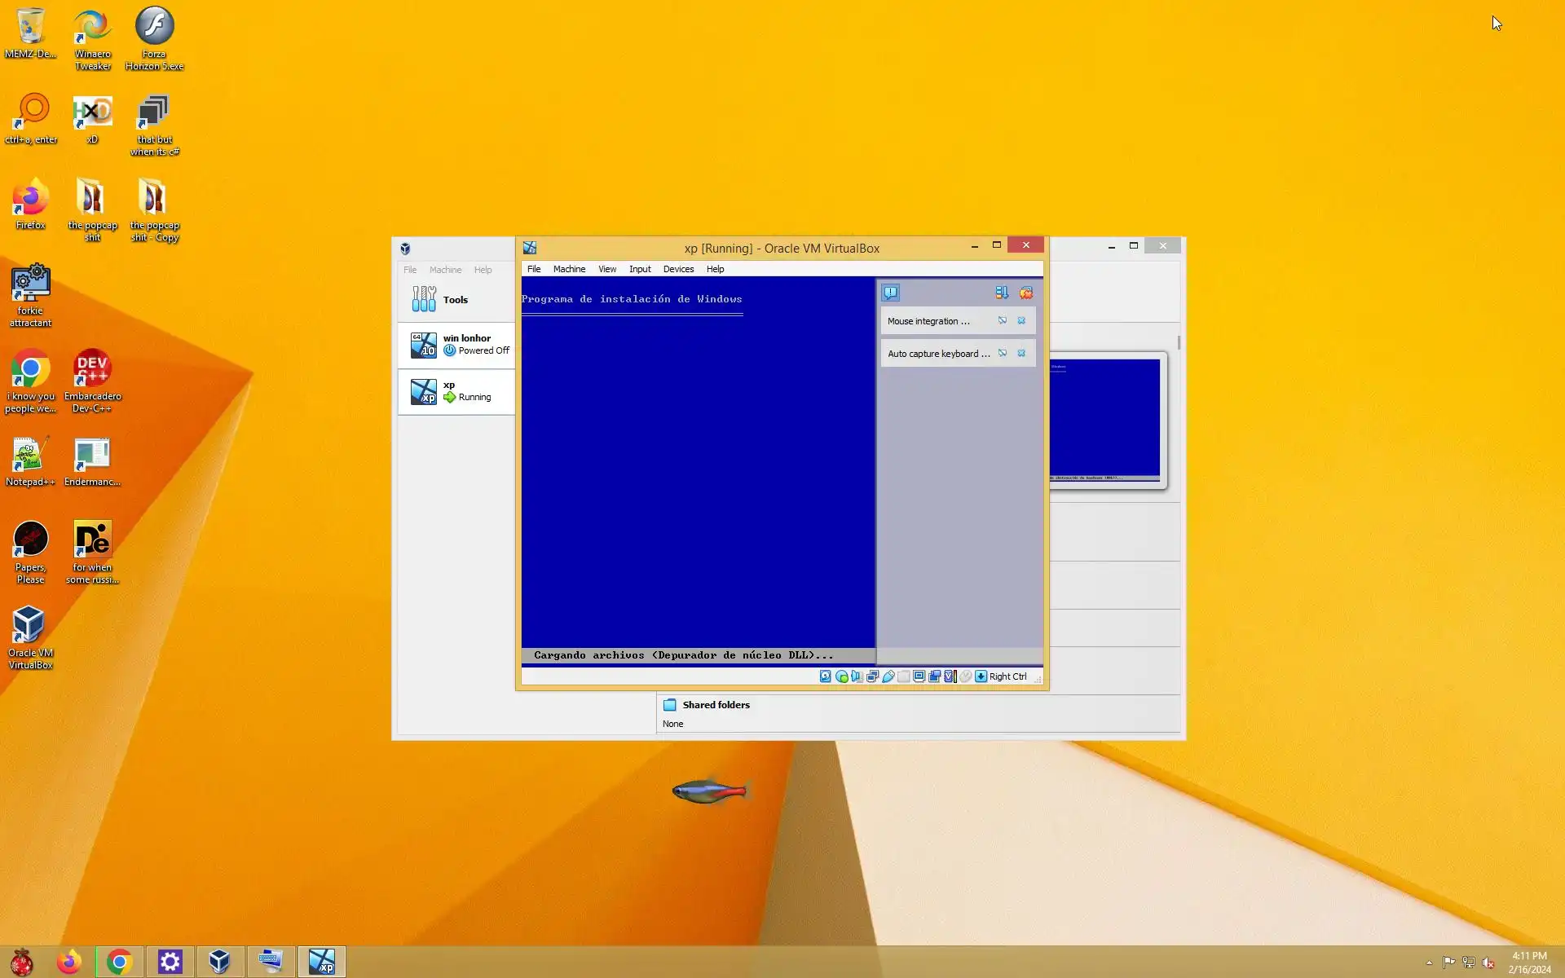This screenshot has width=1565, height=978.
Task: Click the Shared folders section header
Action: click(716, 705)
